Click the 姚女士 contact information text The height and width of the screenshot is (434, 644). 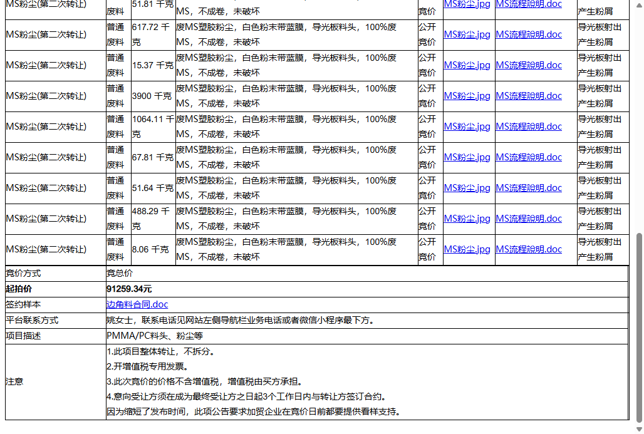tap(241, 320)
